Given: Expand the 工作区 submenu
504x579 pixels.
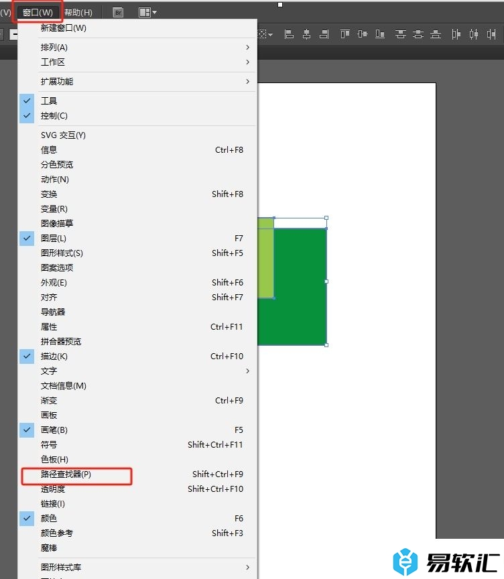Looking at the screenshot, I should (x=137, y=62).
